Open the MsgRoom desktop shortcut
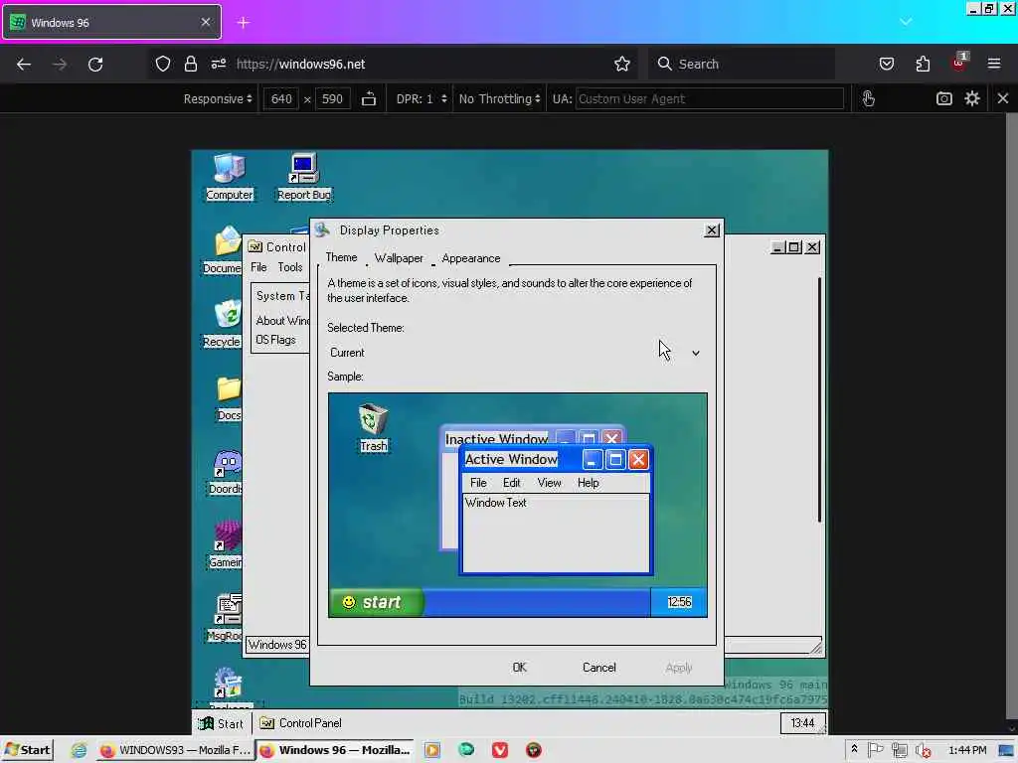The image size is (1018, 763). click(226, 618)
